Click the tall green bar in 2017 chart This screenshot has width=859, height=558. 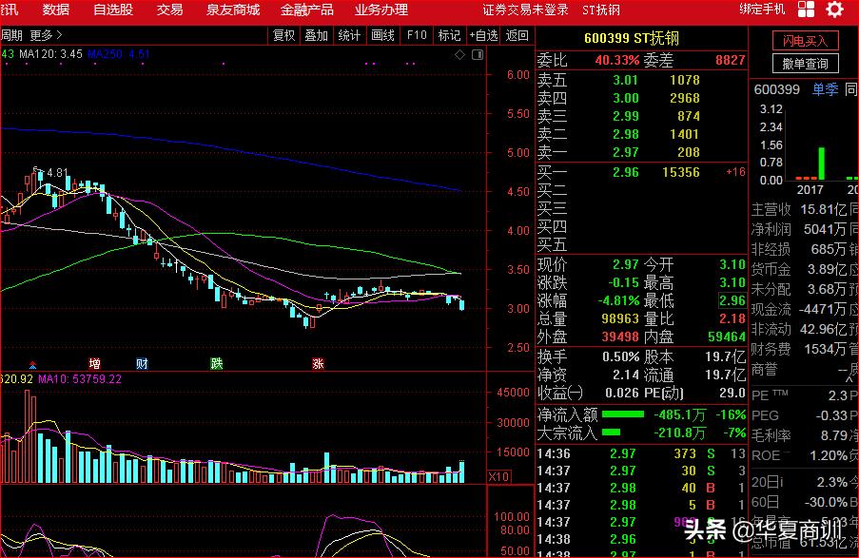tap(821, 164)
